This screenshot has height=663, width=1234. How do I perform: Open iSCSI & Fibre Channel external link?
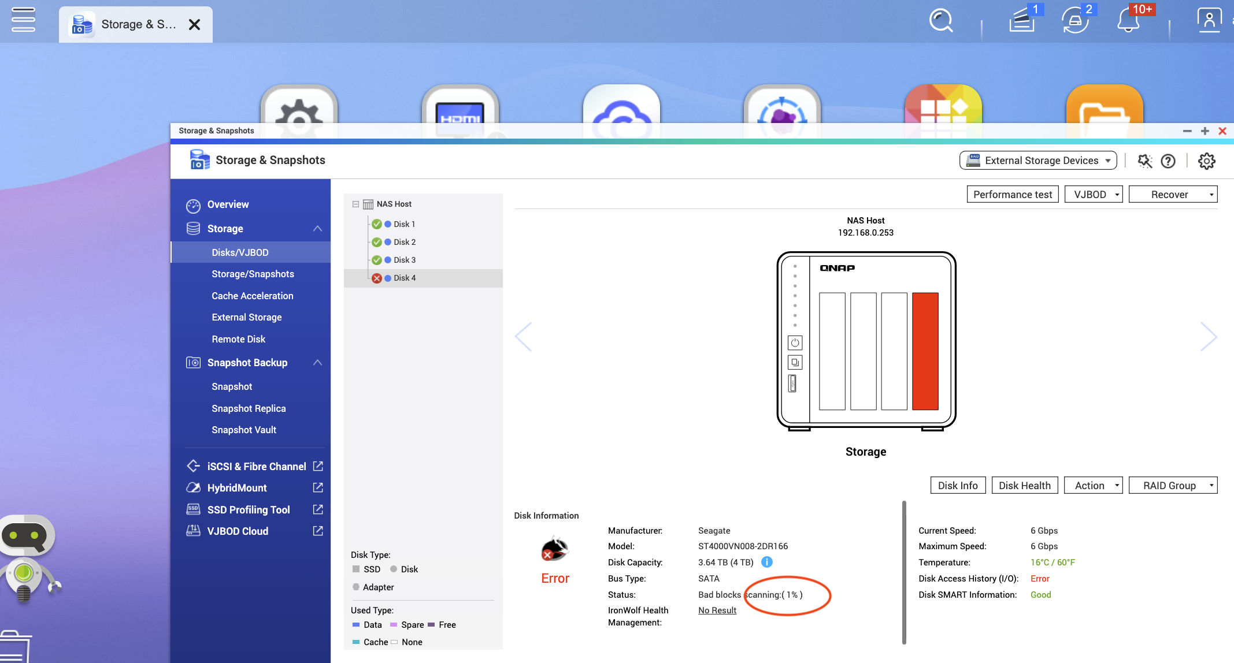click(x=318, y=466)
